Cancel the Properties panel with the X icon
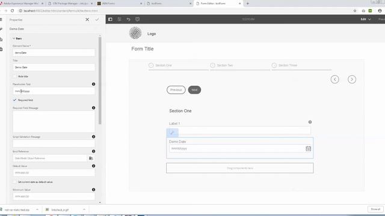 (x=87, y=20)
